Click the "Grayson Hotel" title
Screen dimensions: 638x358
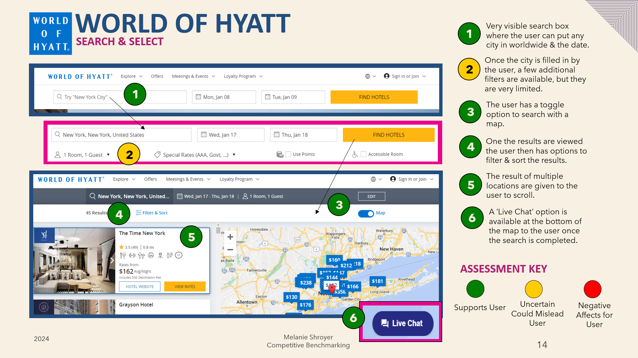pos(136,304)
